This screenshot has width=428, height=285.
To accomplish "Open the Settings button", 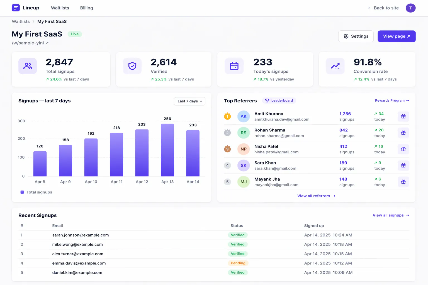I will point(356,36).
